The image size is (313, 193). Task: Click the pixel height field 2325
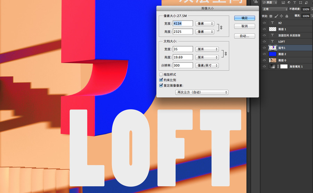(x=183, y=32)
